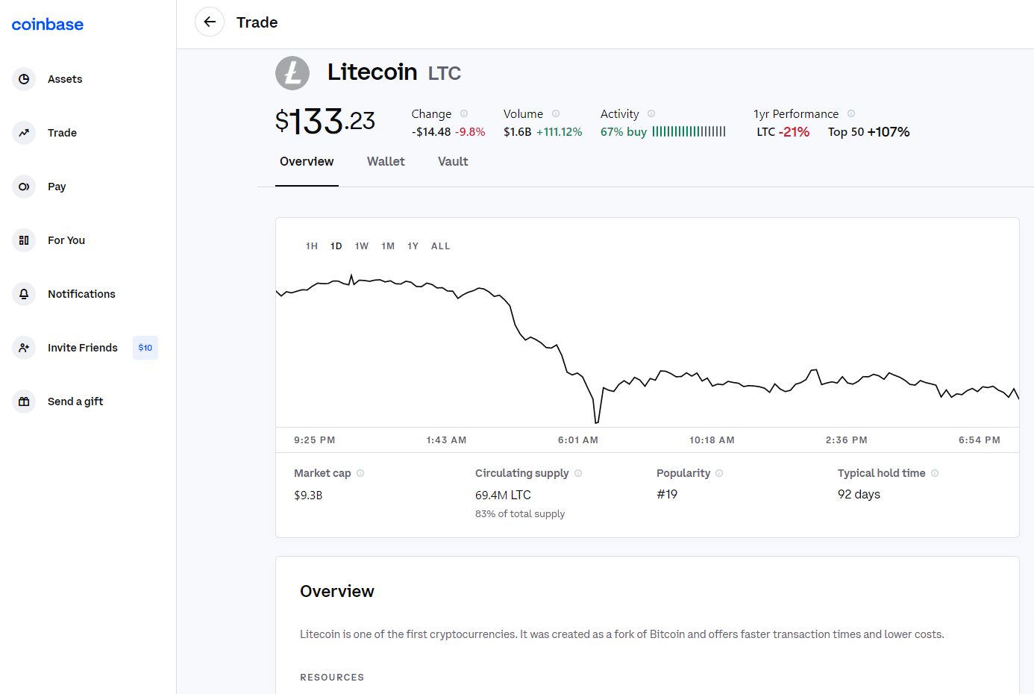The width and height of the screenshot is (1034, 694).
Task: Open Assets in the sidebar
Action: pyautogui.click(x=65, y=79)
